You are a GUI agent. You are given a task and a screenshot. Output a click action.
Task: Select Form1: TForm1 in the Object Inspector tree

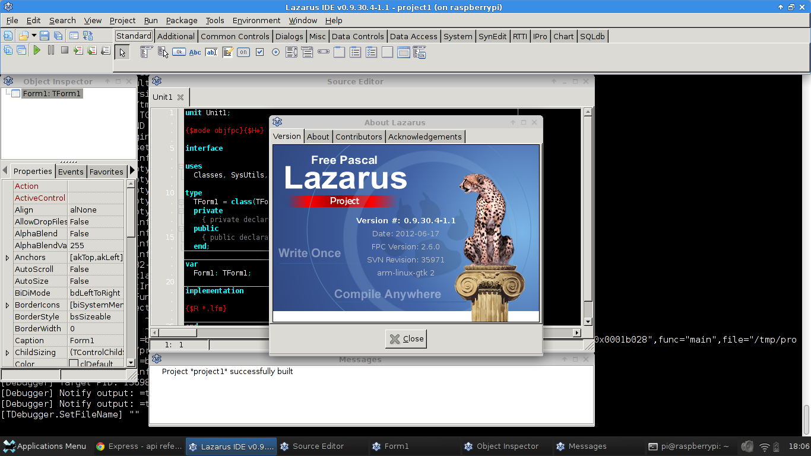[x=52, y=93]
